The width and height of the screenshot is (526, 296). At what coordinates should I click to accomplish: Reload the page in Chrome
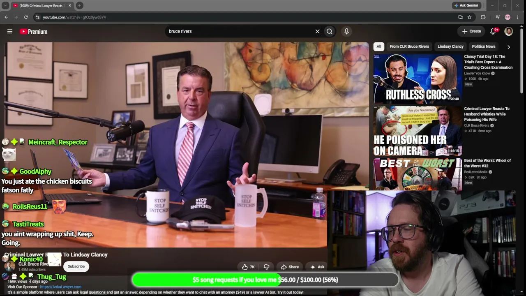[26, 17]
